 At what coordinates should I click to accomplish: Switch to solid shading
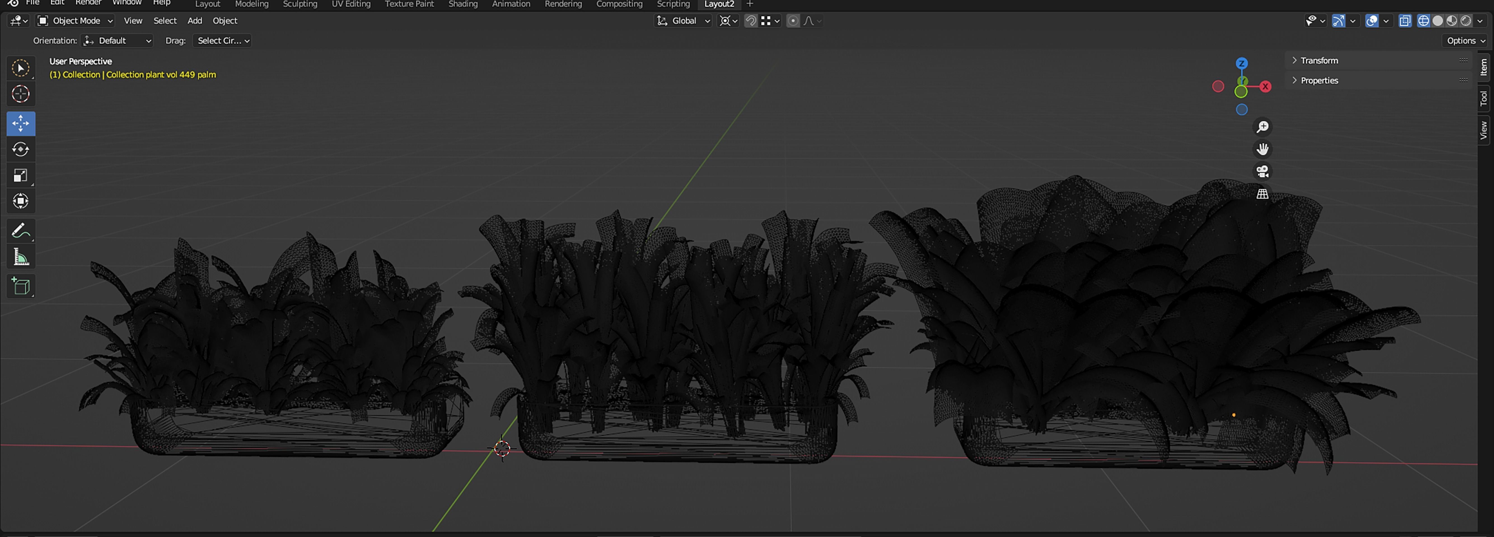point(1438,21)
